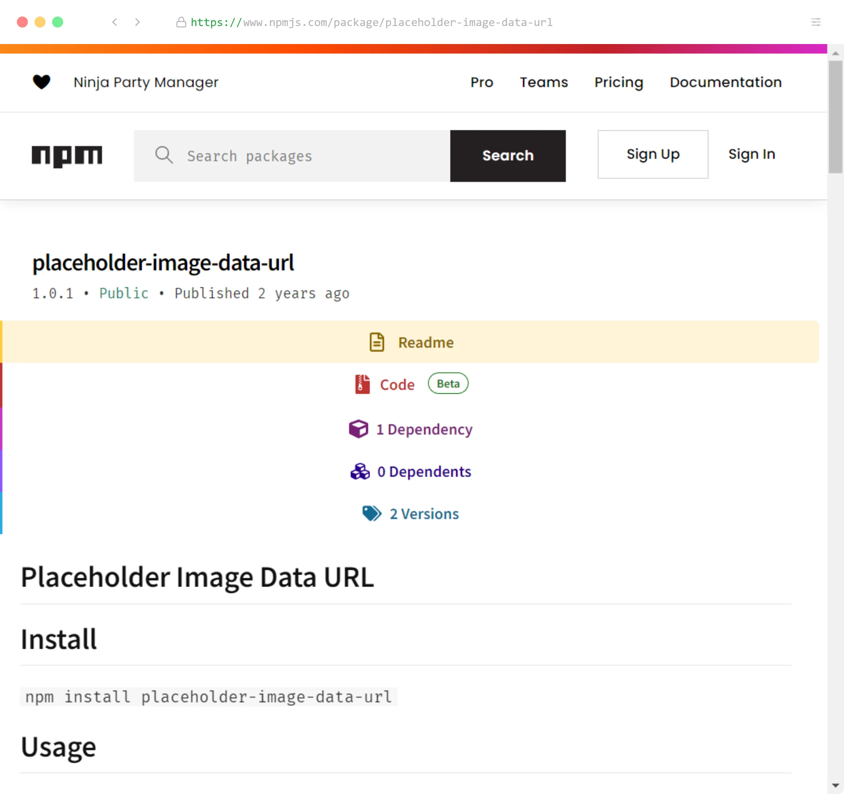Screen dimensions: 844x794
Task: Click the Install heading
Action: click(59, 639)
